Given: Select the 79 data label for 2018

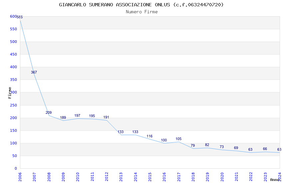Looking at the screenshot, I should (x=193, y=145).
